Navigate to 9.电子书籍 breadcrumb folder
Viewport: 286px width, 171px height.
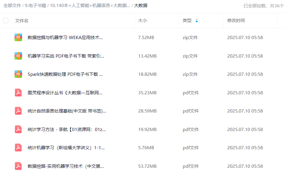(x=35, y=6)
